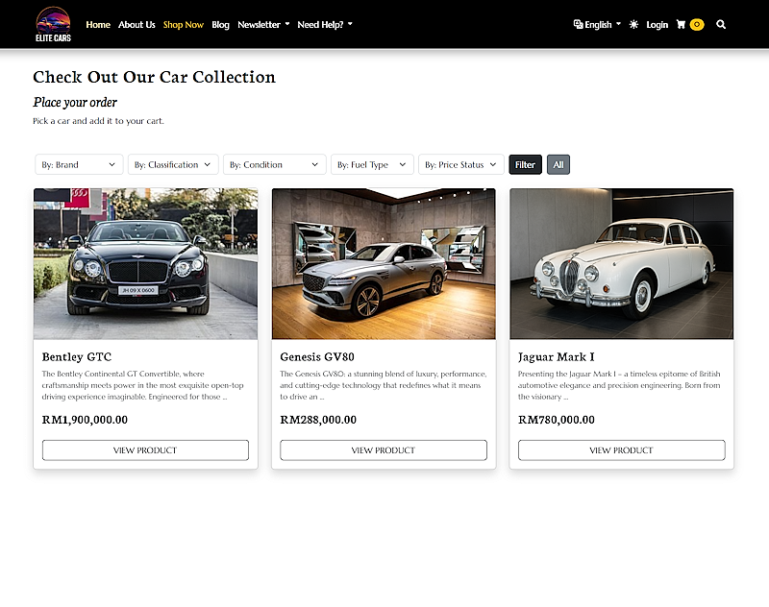769x607 pixels.
Task: Select the Shop Now menu item
Action: click(183, 24)
